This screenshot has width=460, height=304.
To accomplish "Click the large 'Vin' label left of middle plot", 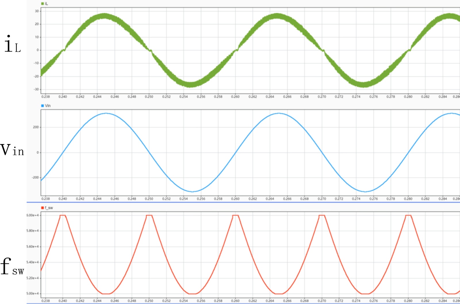I will (12, 150).
